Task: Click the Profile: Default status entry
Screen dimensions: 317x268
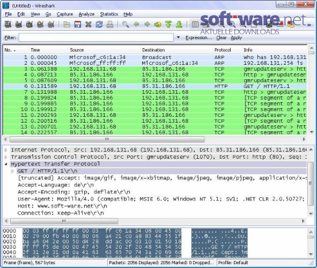Action: tap(233, 263)
